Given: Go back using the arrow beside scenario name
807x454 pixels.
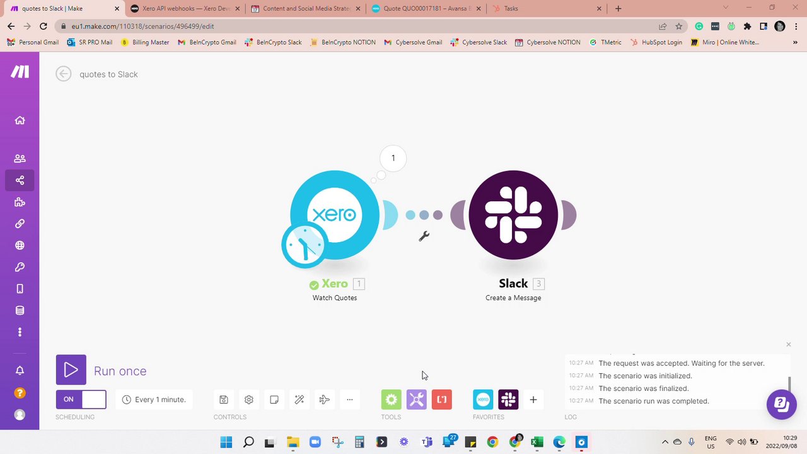Looking at the screenshot, I should coord(63,74).
